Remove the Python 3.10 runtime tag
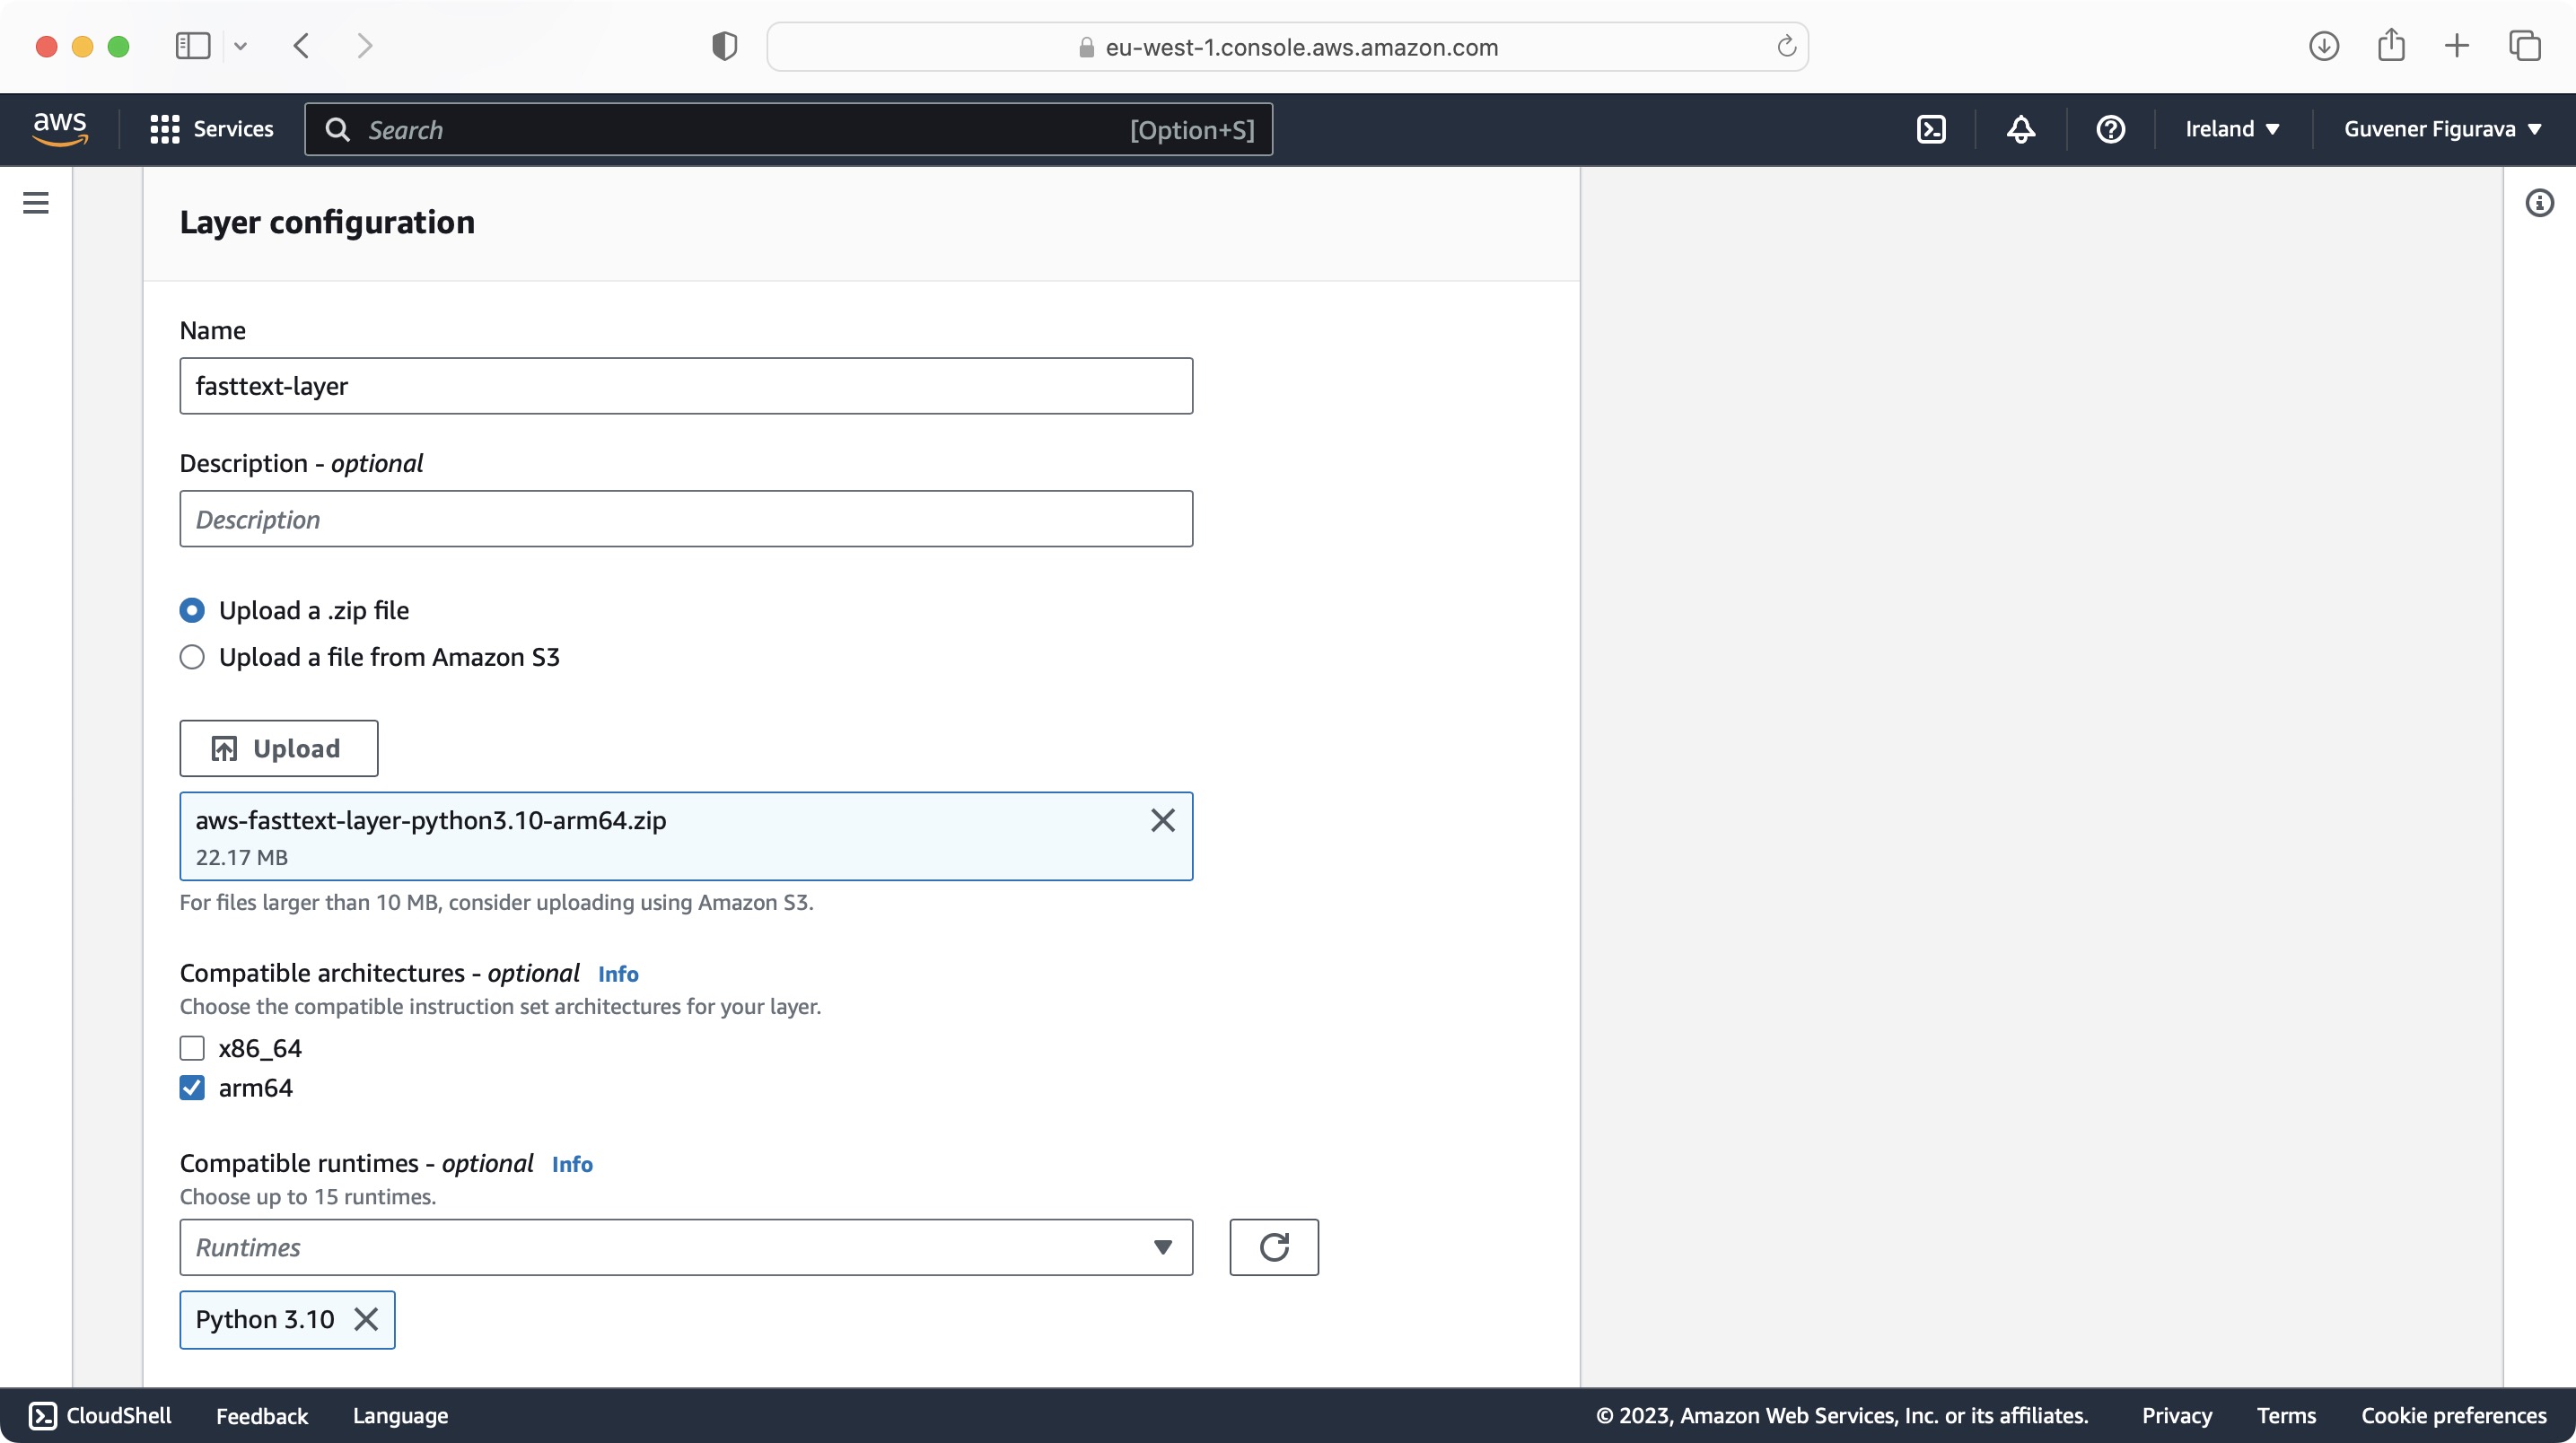2576x1443 pixels. click(x=366, y=1319)
